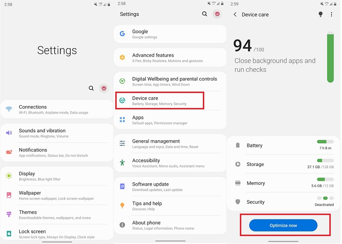
Task: Tap the General management sliders icon
Action: coord(122,143)
